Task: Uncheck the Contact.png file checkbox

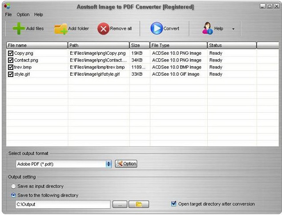Action: pyautogui.click(x=11, y=60)
